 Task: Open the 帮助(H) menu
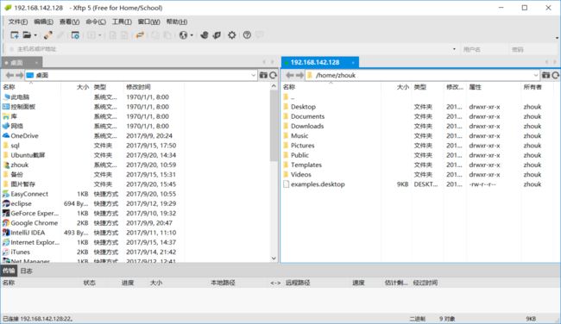pyautogui.click(x=177, y=22)
